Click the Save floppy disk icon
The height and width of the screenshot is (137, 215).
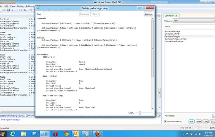click(x=8, y=10)
